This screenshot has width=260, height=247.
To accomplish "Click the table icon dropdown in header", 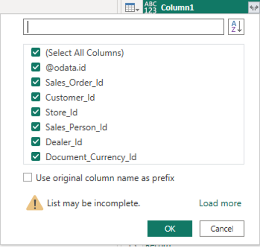I will click(x=132, y=8).
